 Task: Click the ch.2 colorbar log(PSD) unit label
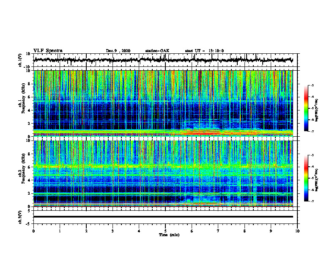[x=317, y=180]
